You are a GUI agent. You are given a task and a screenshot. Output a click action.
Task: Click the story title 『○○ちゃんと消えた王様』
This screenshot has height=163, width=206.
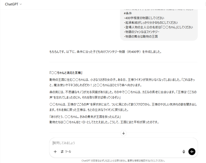[x=66, y=73]
